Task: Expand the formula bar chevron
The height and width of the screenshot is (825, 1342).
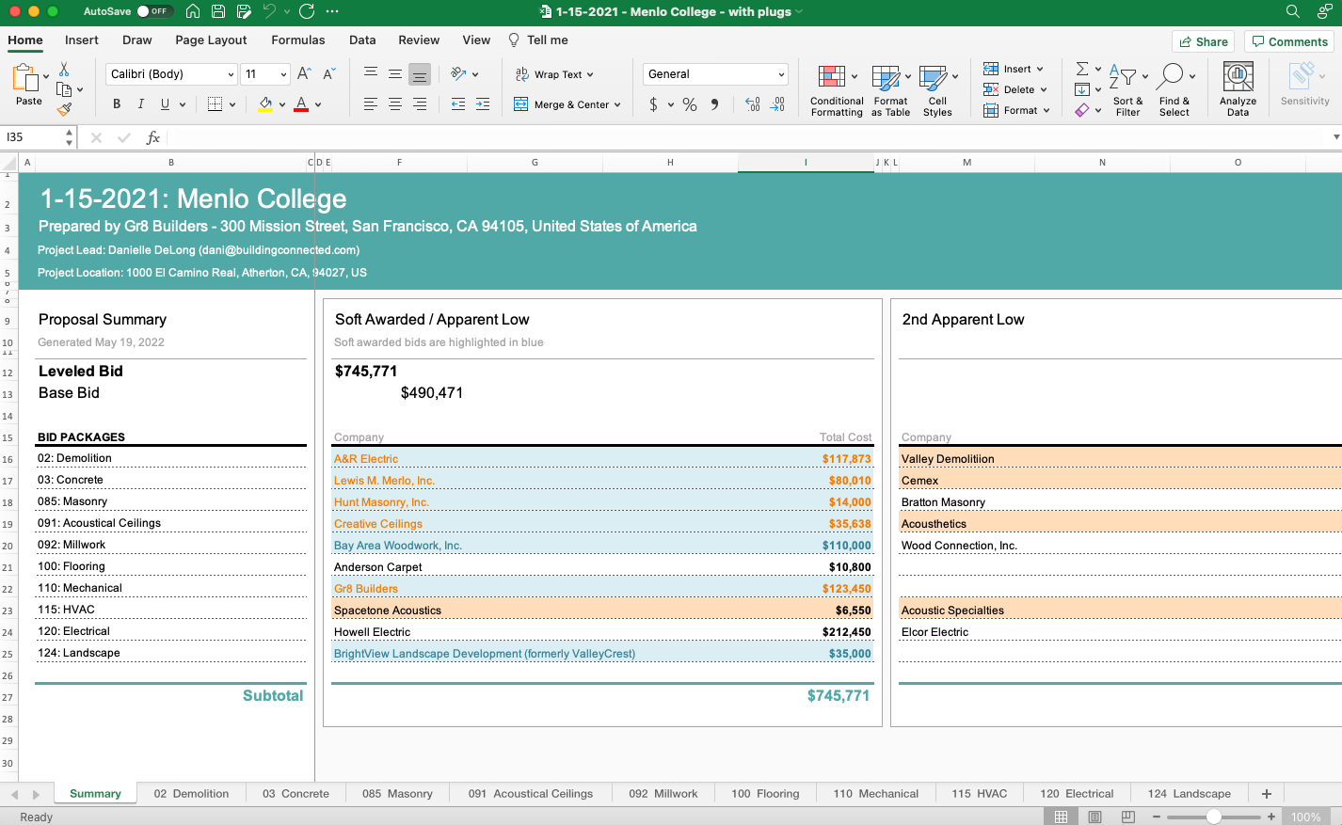Action: click(1335, 137)
